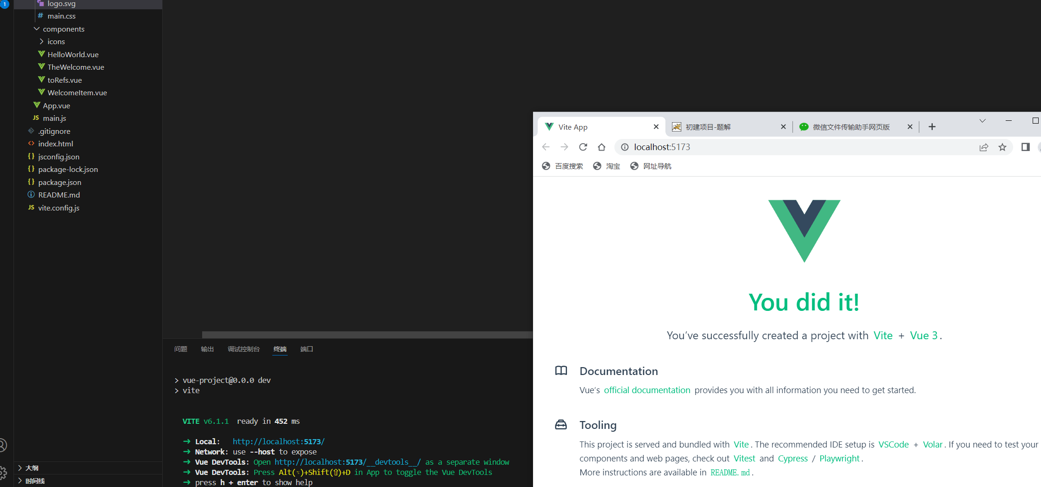
Task: Open vite.config.js in the explorer
Action: click(x=88, y=208)
